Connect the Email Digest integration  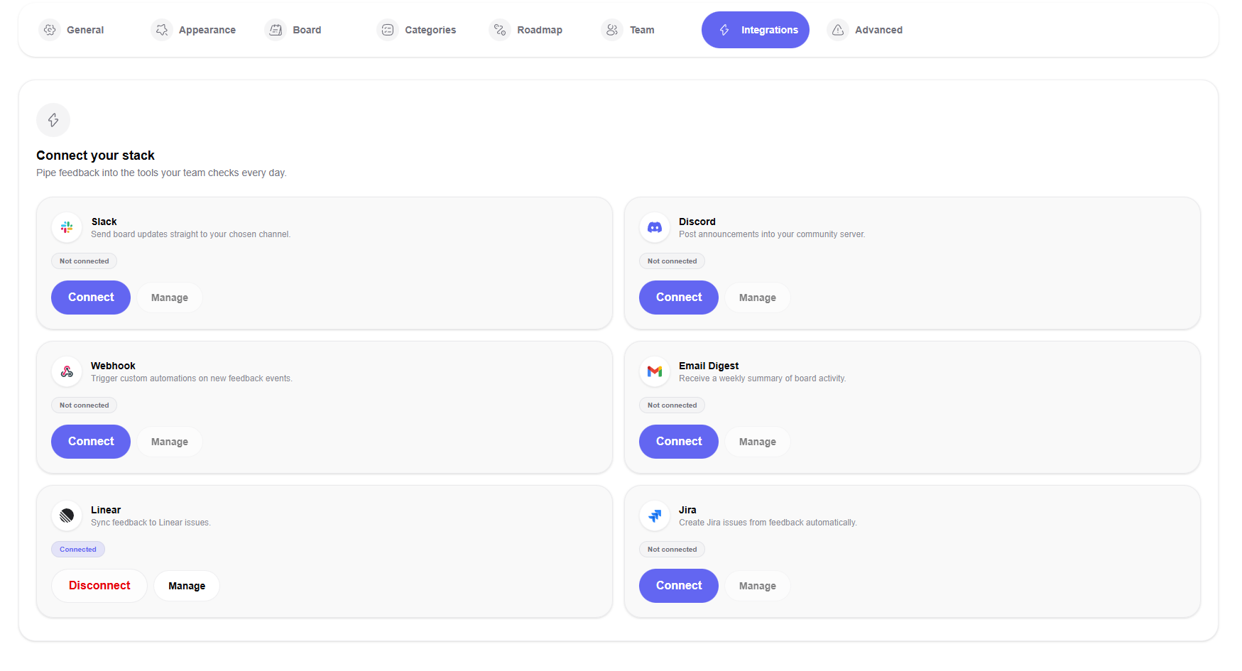tap(678, 441)
